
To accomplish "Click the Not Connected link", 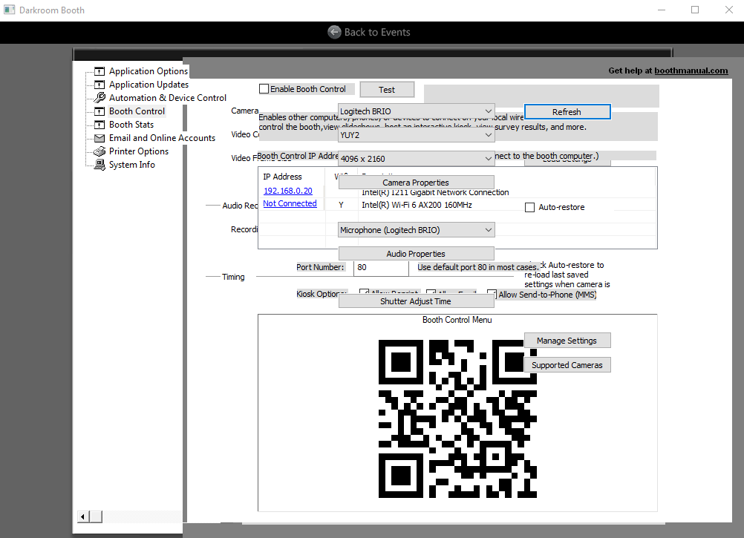I will (290, 203).
